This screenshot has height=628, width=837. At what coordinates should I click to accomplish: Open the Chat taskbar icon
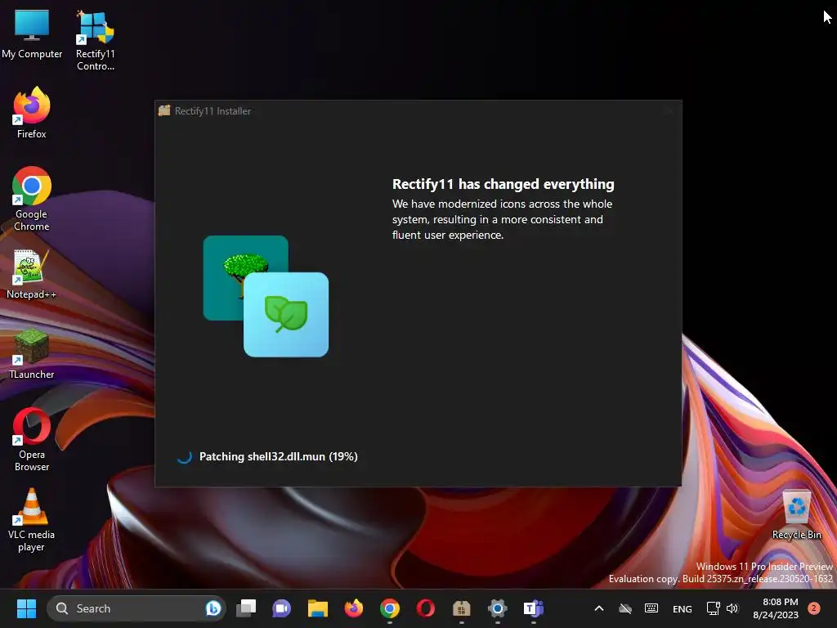[x=282, y=608]
